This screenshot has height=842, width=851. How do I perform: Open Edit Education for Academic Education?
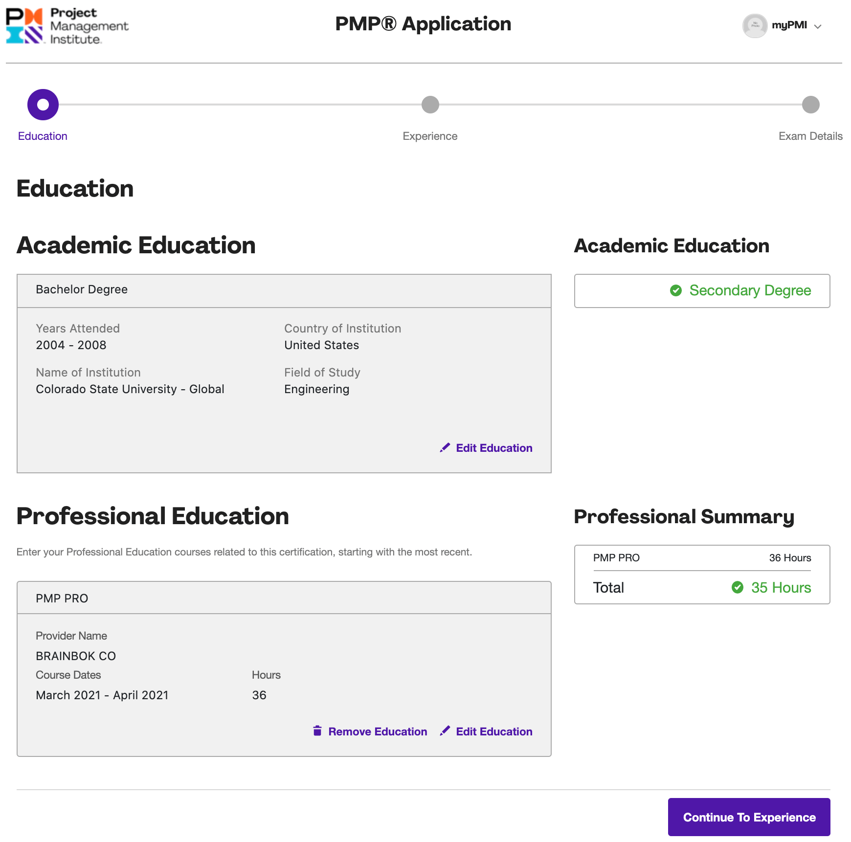coord(493,447)
